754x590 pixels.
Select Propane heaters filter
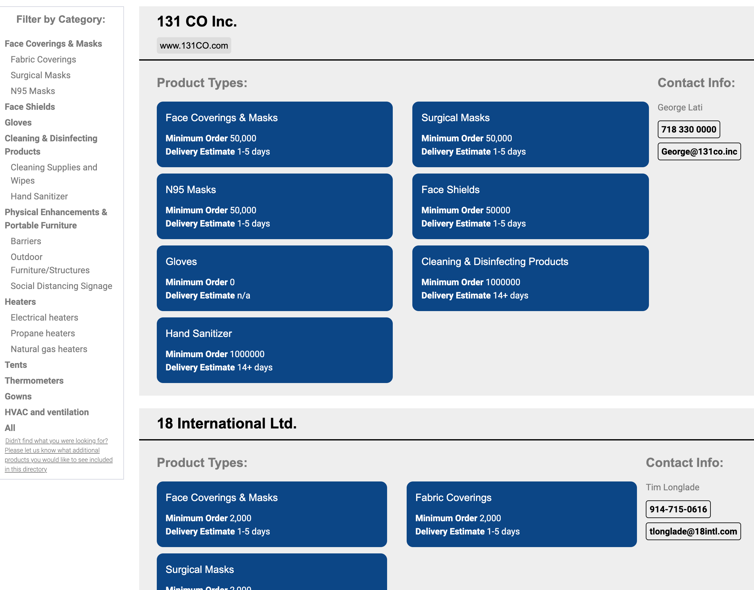(x=43, y=333)
